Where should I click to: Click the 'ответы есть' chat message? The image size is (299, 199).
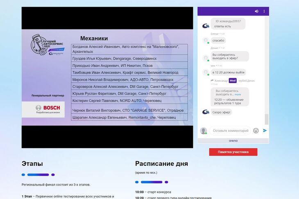coord(222,26)
